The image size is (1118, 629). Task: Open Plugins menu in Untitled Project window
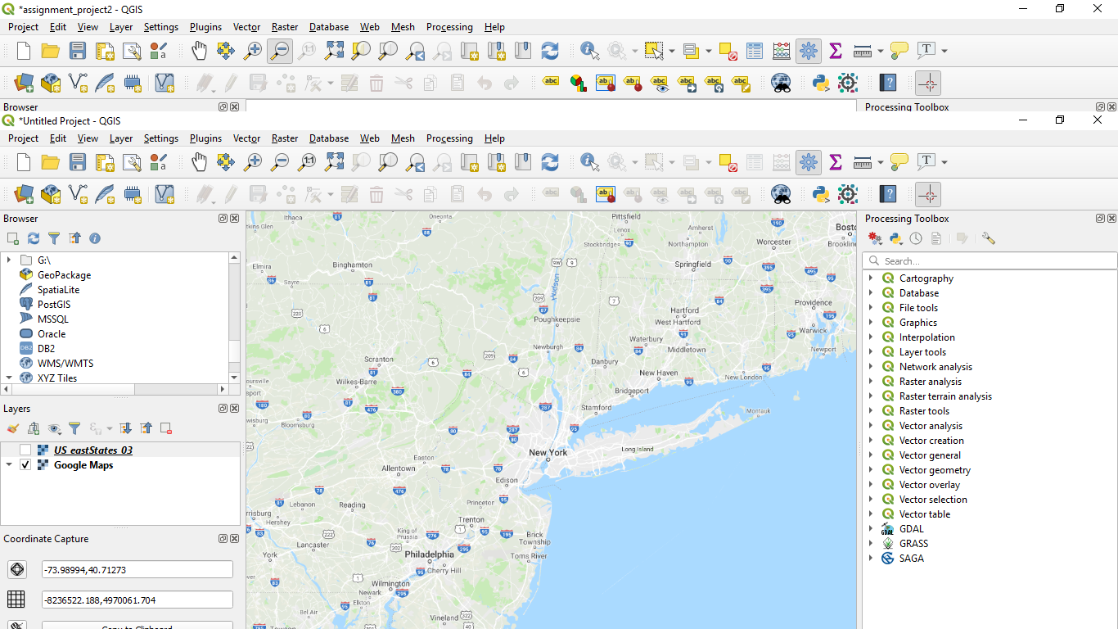pos(205,138)
